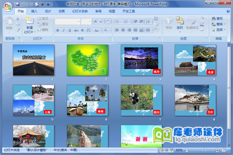The width and height of the screenshot is (233, 155).
Task: Switch to the 开始 Home tab
Action: coord(21,11)
